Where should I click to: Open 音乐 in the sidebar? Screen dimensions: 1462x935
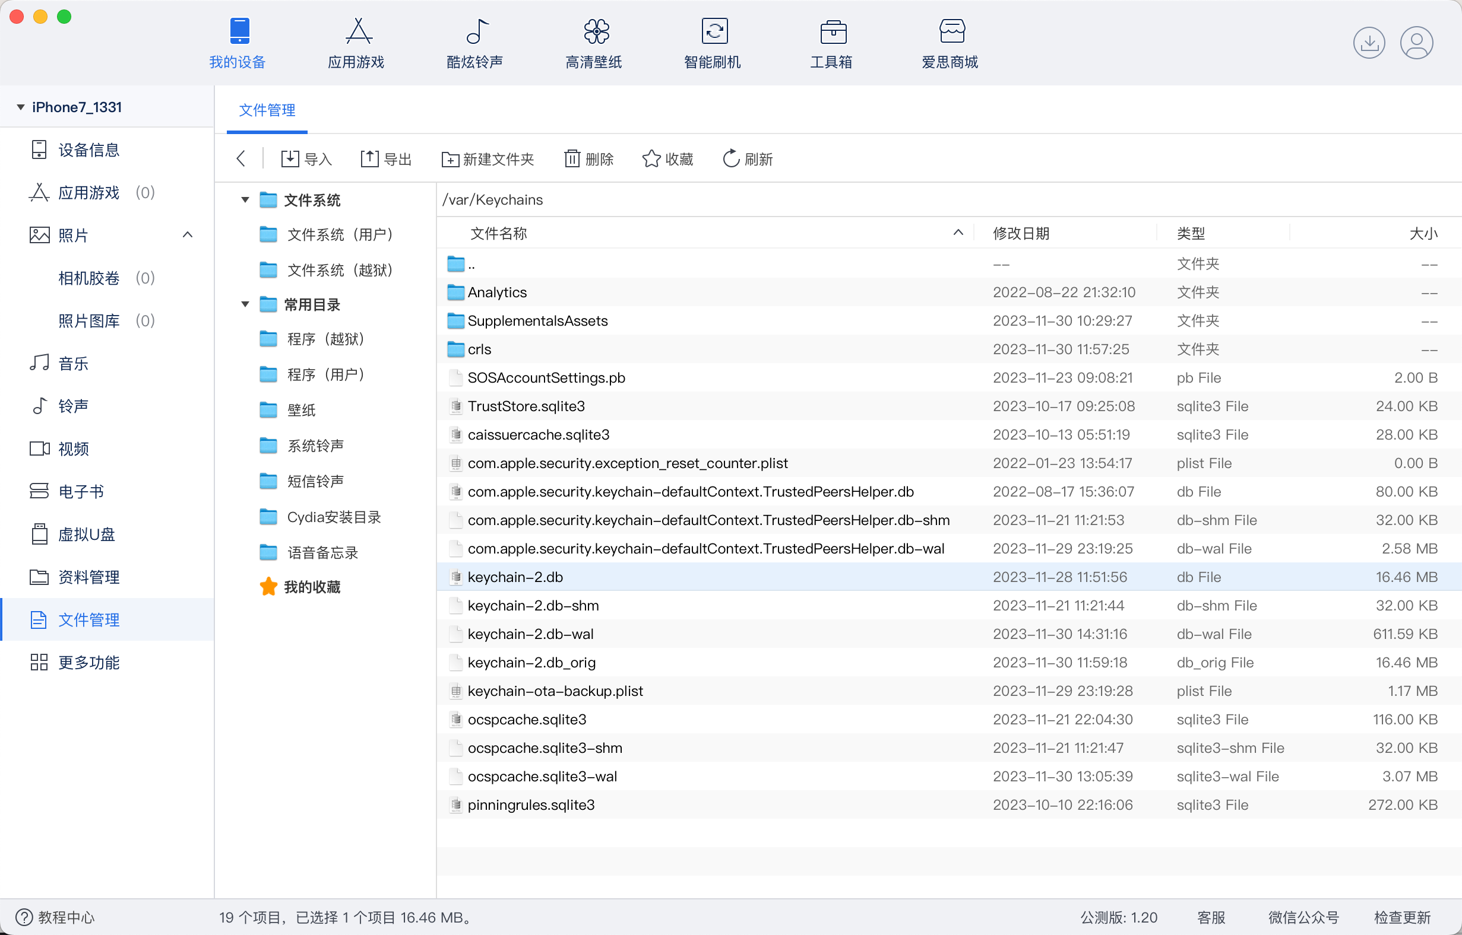tap(107, 363)
